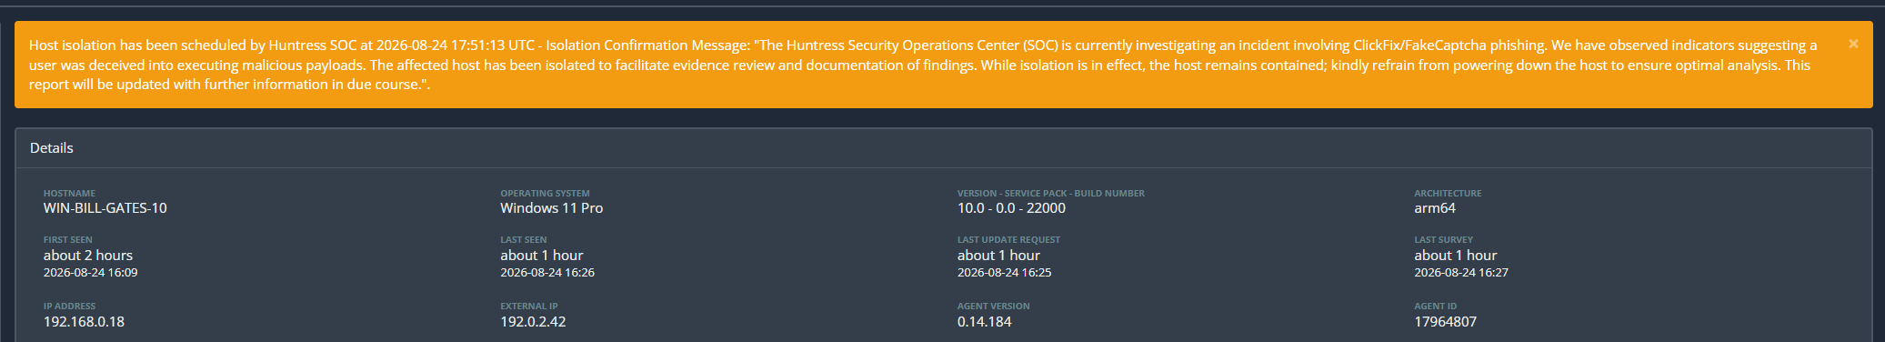Click the Last Update Request timestamp 2026-08-24 16:25
1885x342 pixels.
click(1005, 273)
